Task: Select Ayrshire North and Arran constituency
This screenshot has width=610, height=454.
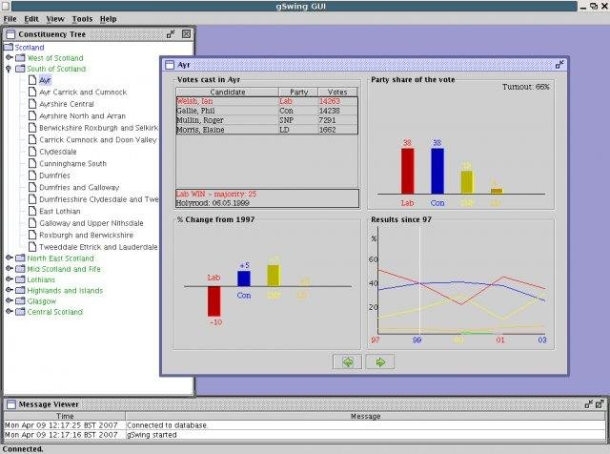Action: tap(83, 116)
